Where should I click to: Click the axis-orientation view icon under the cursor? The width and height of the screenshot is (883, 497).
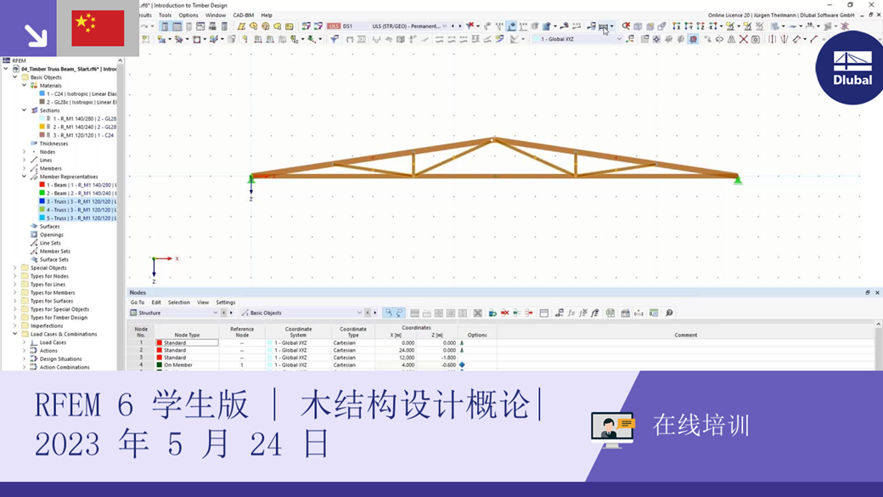click(x=603, y=26)
